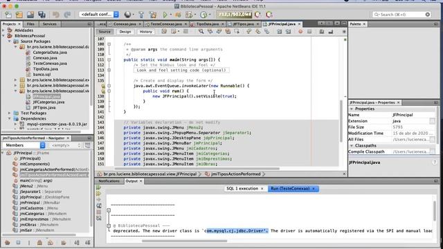Viewport: 443px width, 249px height.
Task: Collapse the Properties section in properties panel
Action: (352, 109)
